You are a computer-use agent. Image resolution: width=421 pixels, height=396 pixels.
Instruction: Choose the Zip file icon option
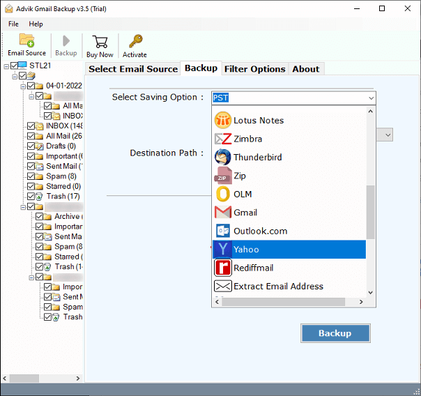click(x=223, y=176)
